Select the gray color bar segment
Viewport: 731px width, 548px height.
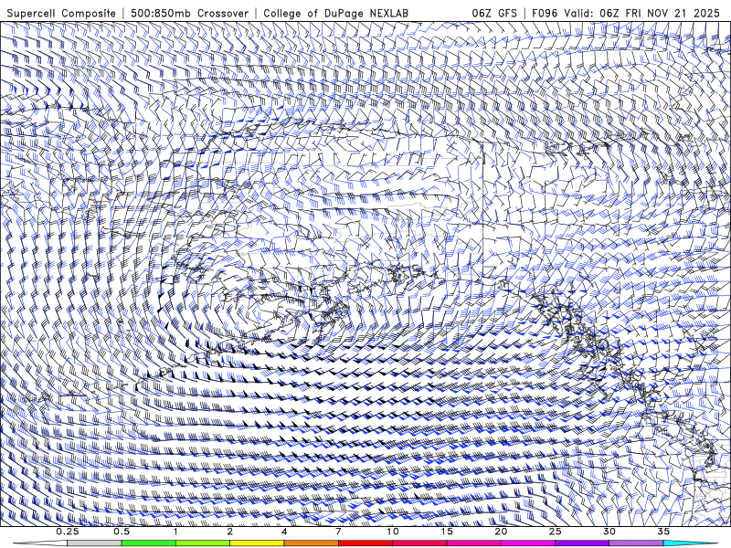pyautogui.click(x=95, y=543)
